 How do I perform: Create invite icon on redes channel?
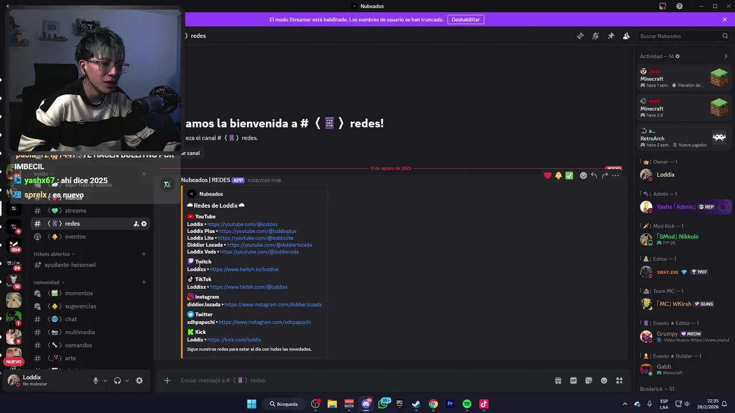(136, 224)
